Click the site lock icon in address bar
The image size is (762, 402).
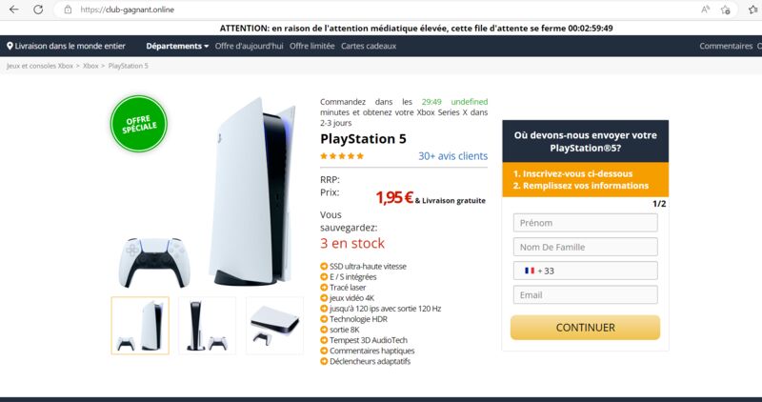point(68,10)
